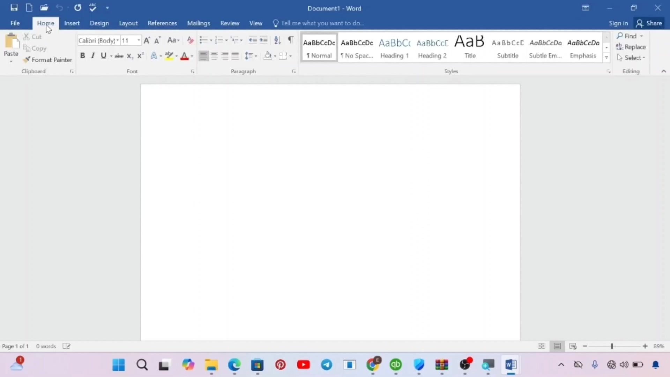Open the Change Case dropdown
The image size is (670, 377).
173,40
